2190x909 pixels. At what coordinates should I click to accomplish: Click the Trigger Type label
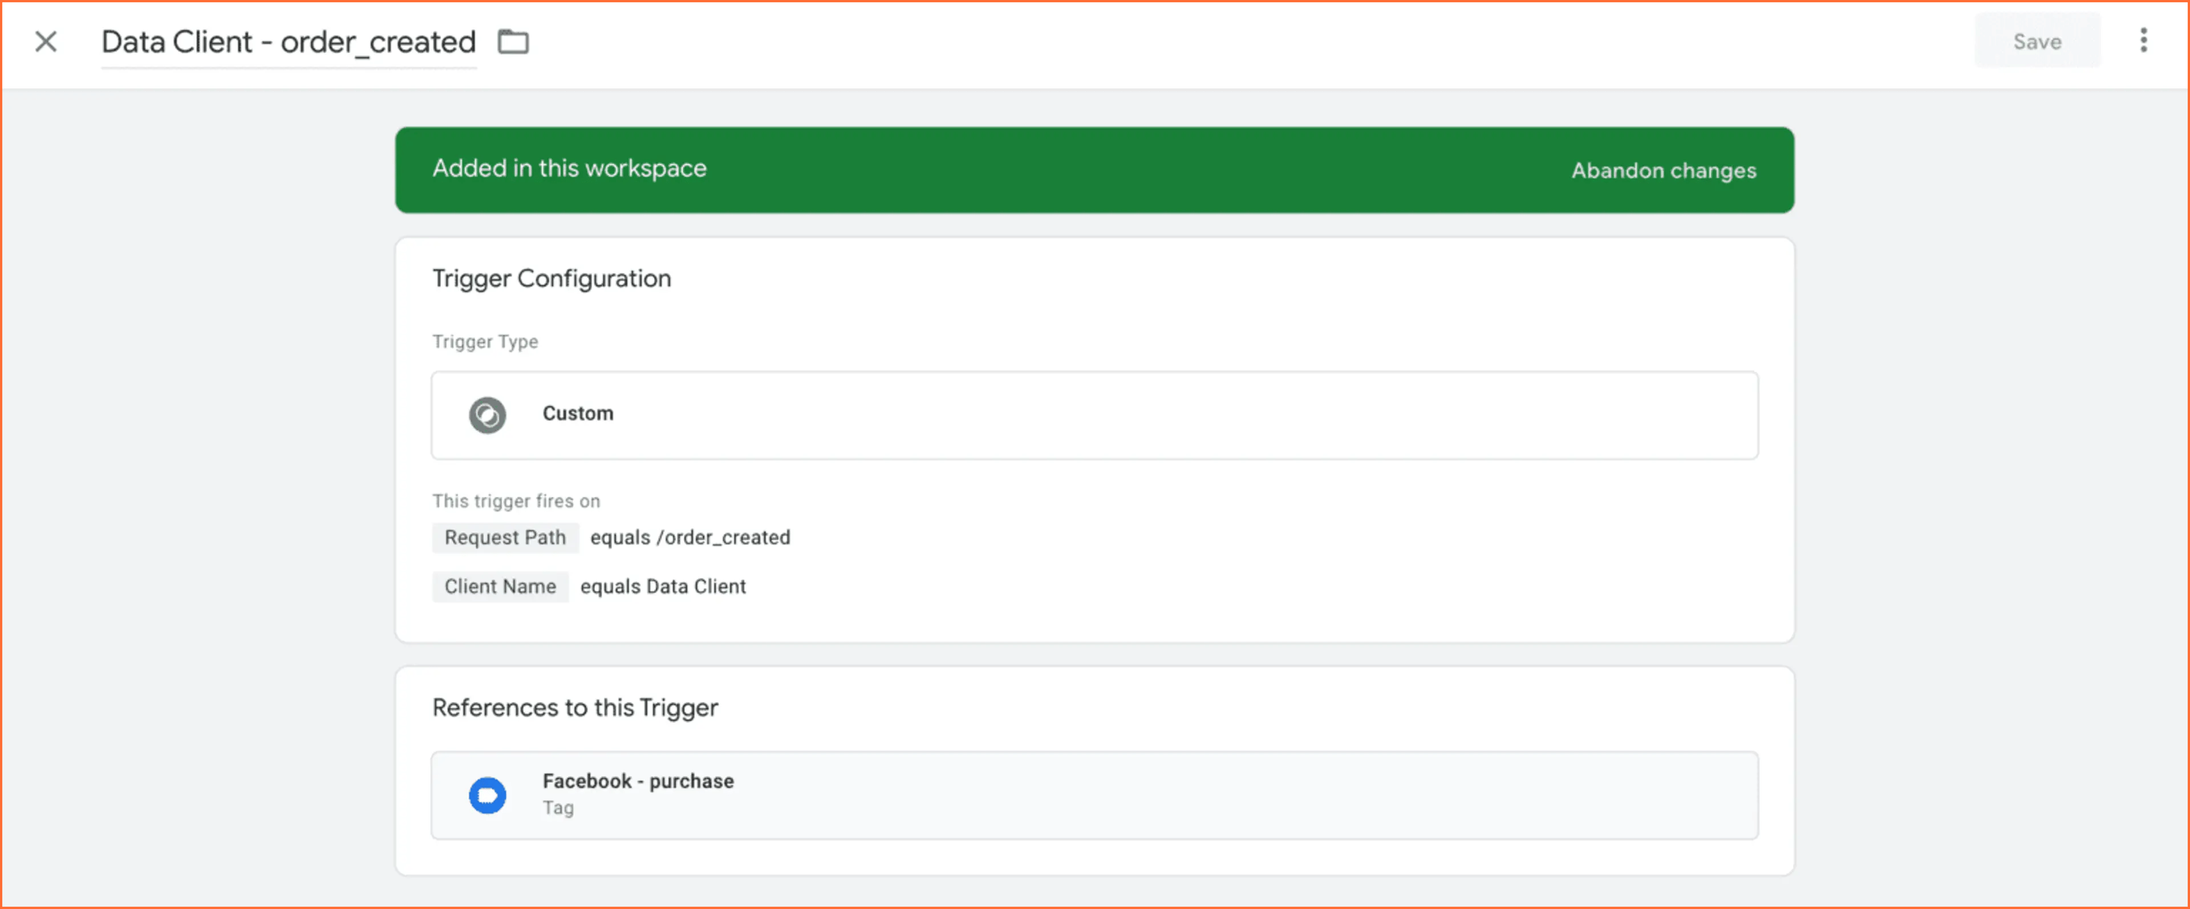[x=485, y=341]
